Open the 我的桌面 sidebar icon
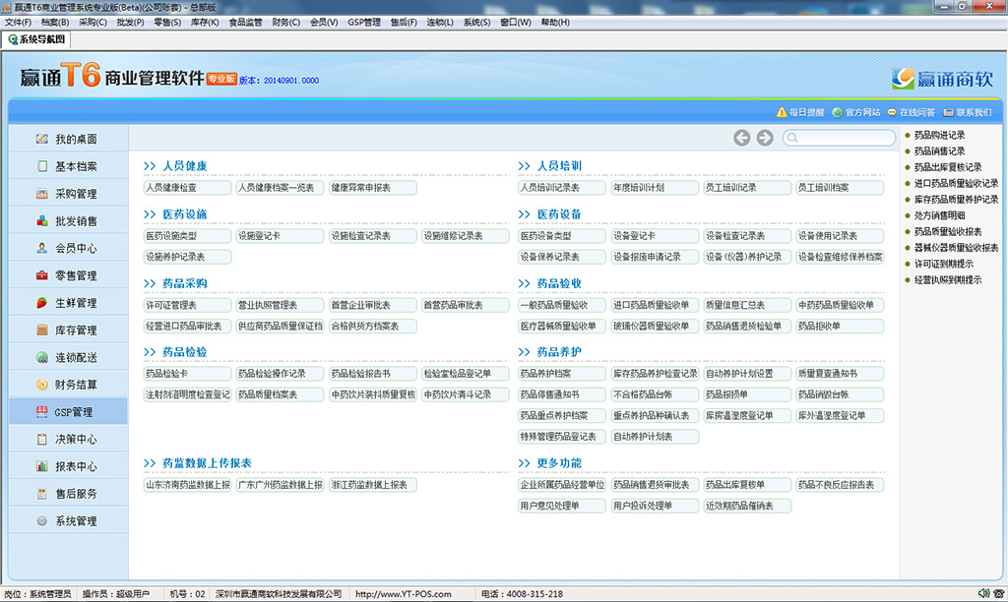The image size is (1008, 602). click(x=42, y=140)
